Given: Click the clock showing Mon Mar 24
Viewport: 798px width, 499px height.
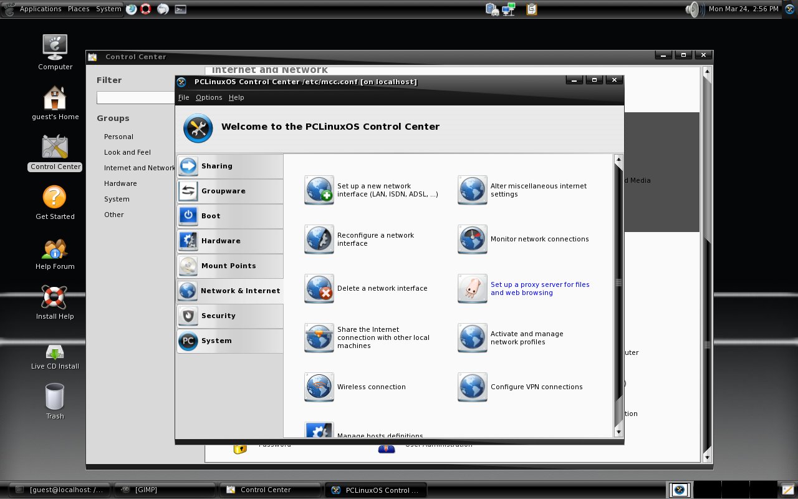Looking at the screenshot, I should [x=744, y=9].
